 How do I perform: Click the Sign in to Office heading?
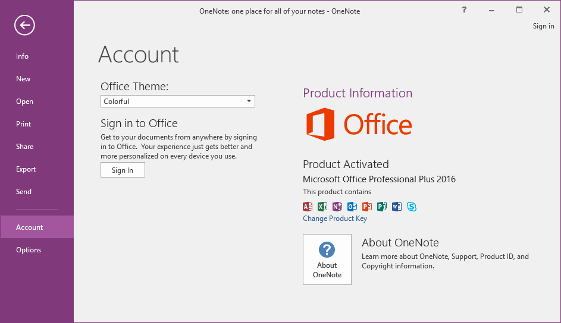[139, 123]
